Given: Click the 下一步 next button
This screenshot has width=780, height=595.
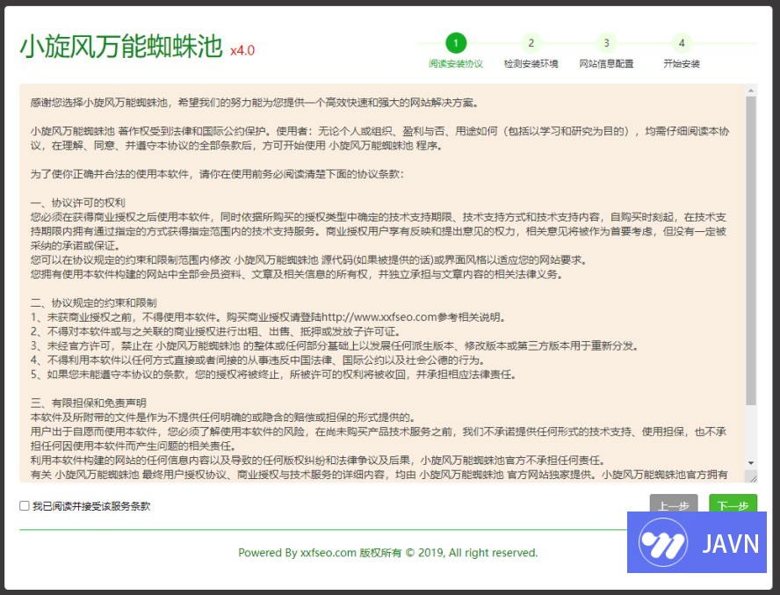Looking at the screenshot, I should [x=733, y=504].
